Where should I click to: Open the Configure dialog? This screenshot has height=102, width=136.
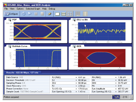[x=11, y=14]
